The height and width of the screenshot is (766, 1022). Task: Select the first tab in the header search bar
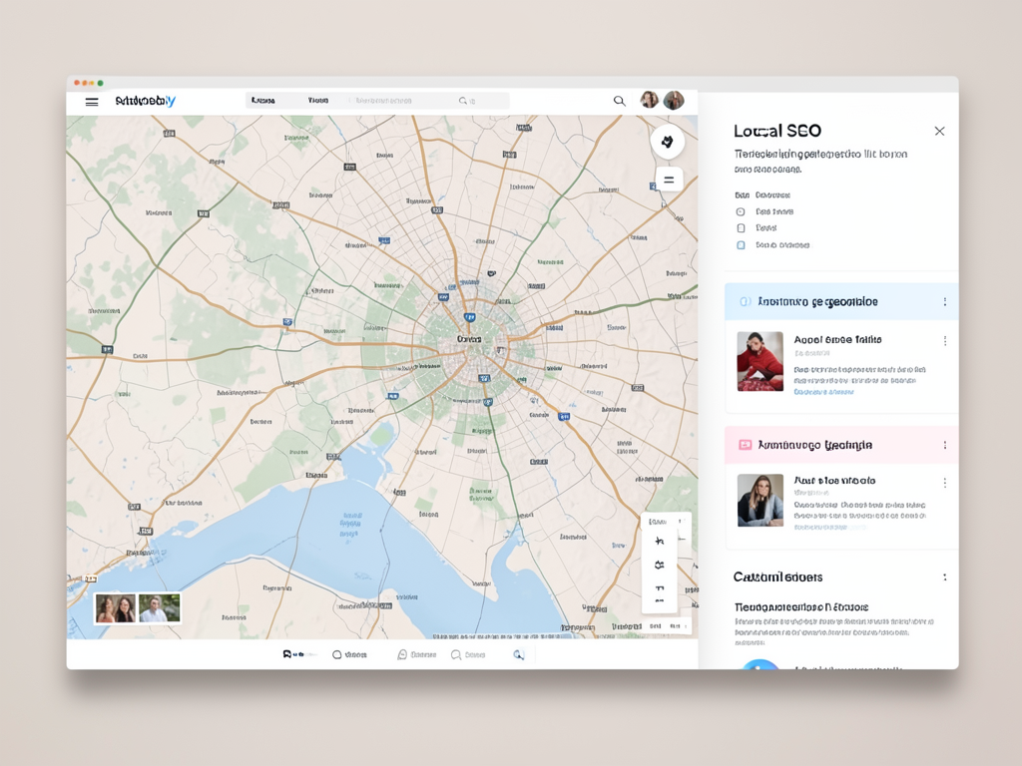(263, 101)
